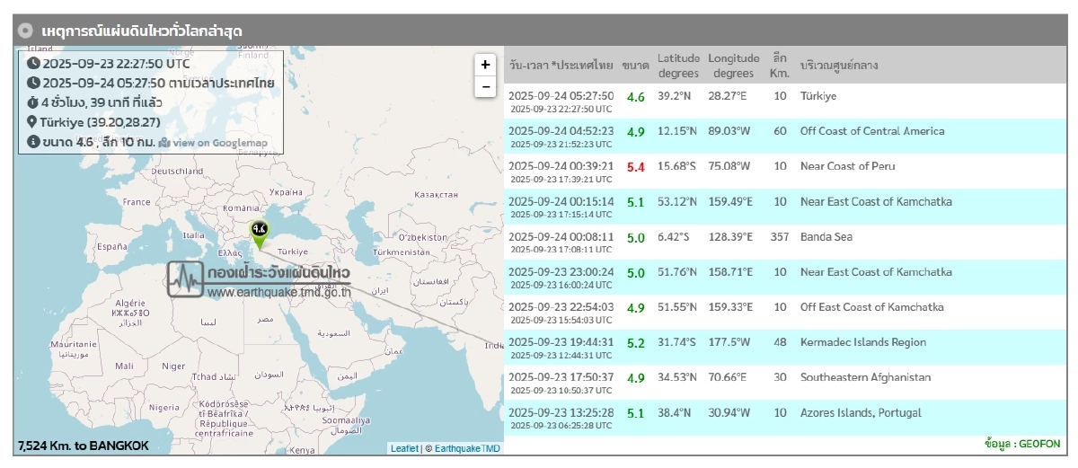The width and height of the screenshot is (1078, 468).
Task: Open the EarthquakeTMD attribution link
Action: pyautogui.click(x=467, y=448)
